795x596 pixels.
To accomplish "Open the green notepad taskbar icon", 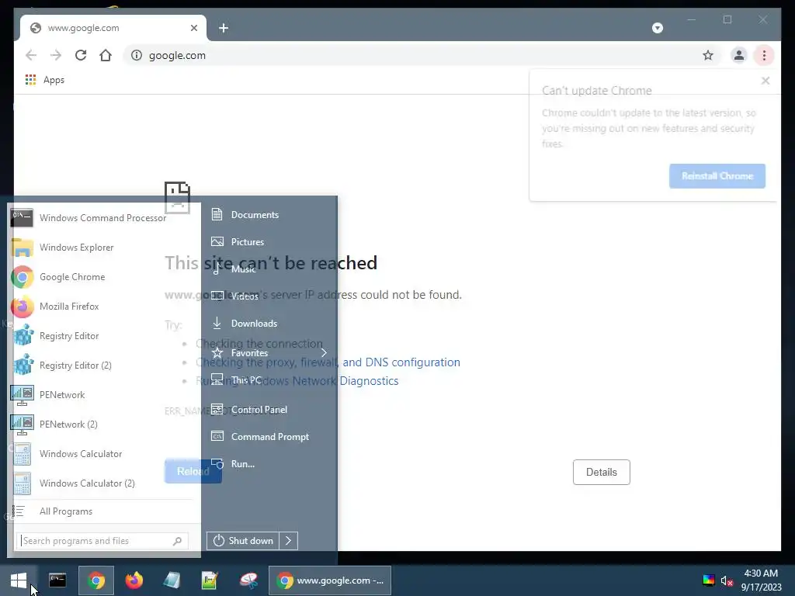I will point(210,580).
